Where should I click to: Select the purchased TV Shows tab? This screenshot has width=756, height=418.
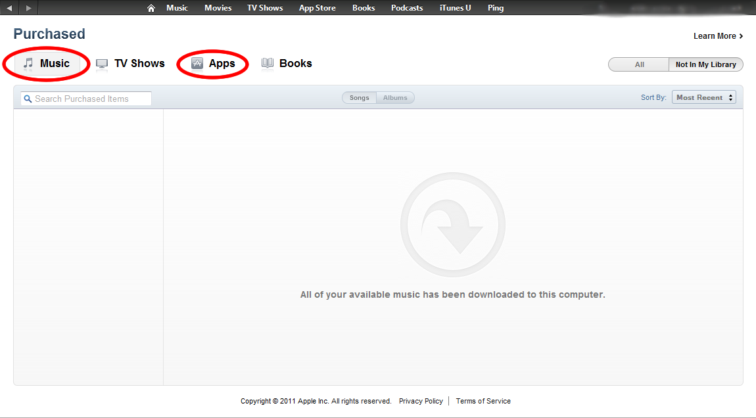(130, 64)
